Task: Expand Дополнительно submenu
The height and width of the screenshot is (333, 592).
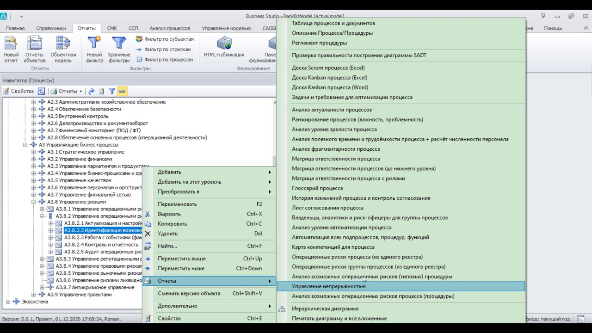Action: (210, 306)
